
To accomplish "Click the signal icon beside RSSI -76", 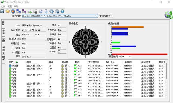I will click(x=76, y=89).
